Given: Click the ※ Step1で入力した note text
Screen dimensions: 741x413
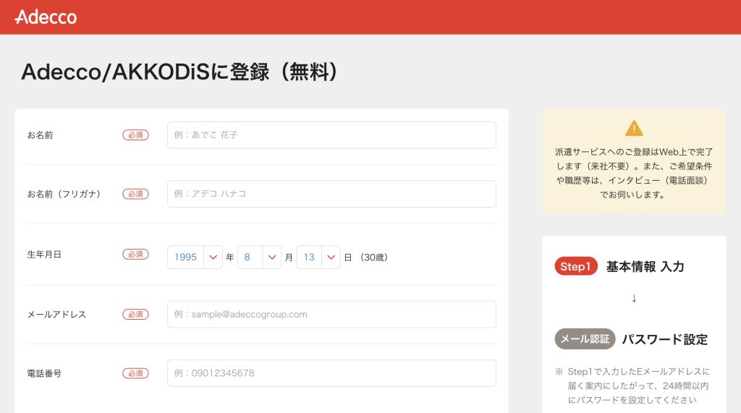Looking at the screenshot, I should coord(632,386).
